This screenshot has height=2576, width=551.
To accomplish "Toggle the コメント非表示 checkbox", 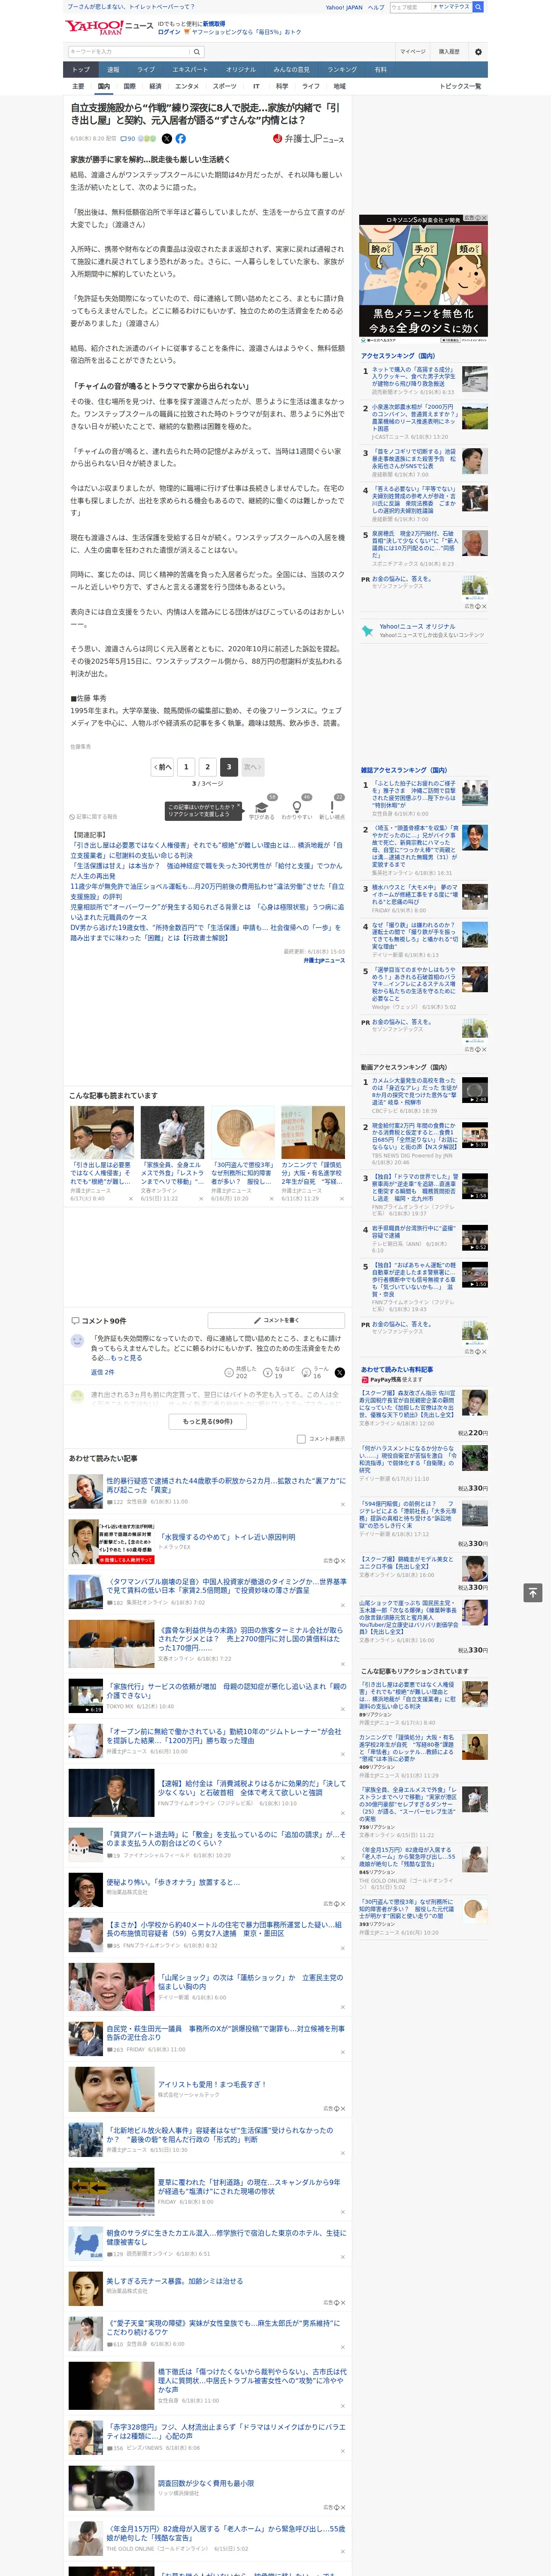I will (301, 1439).
